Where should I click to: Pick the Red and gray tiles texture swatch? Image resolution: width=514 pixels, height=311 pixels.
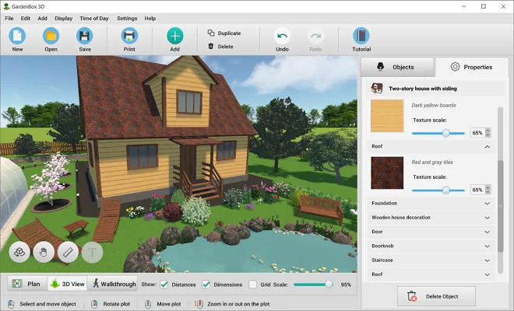pos(387,173)
